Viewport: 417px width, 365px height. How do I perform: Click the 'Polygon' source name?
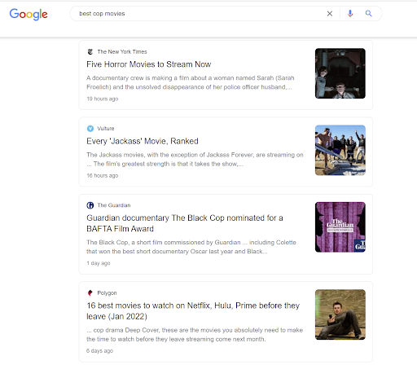107,293
